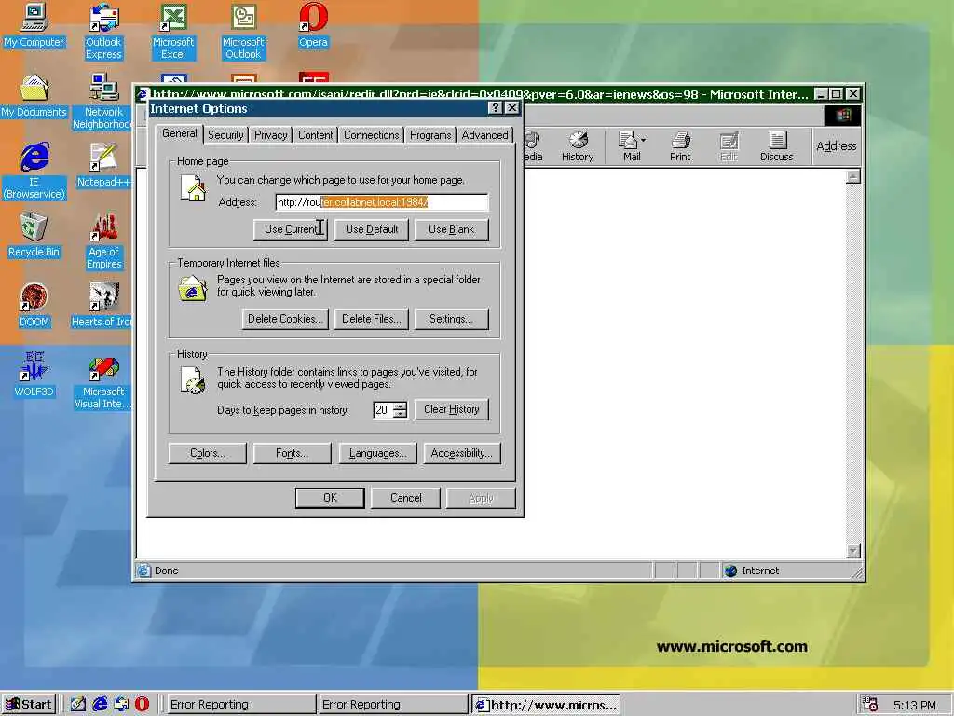This screenshot has height=716, width=954.
Task: Open the Accessibility dialog button
Action: [462, 454]
